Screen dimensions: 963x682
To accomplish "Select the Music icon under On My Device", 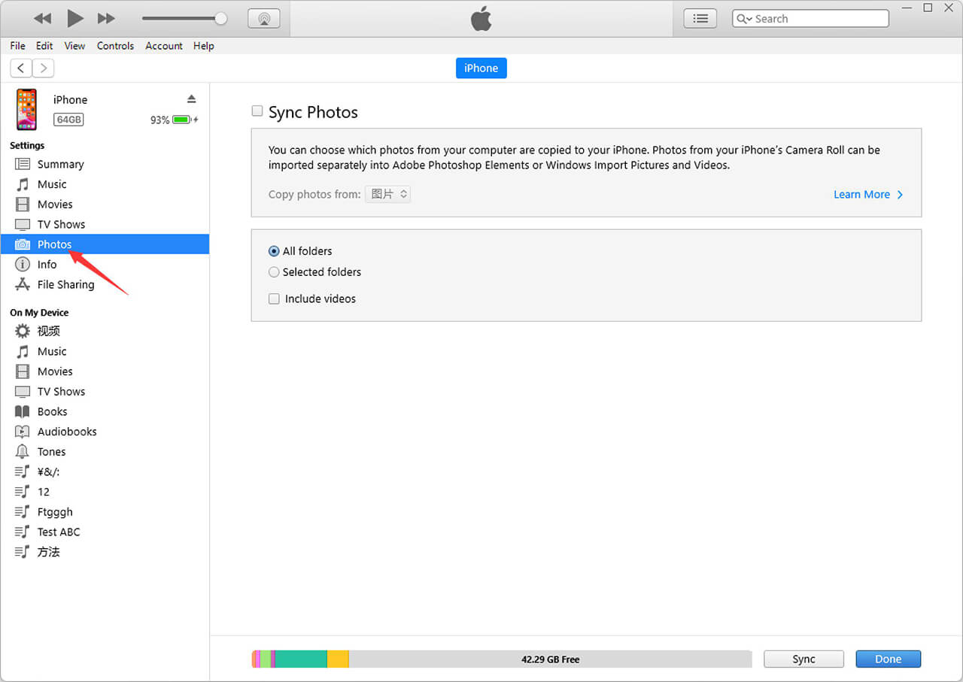I will (23, 351).
